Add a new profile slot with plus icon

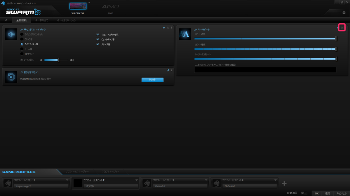click(x=284, y=183)
